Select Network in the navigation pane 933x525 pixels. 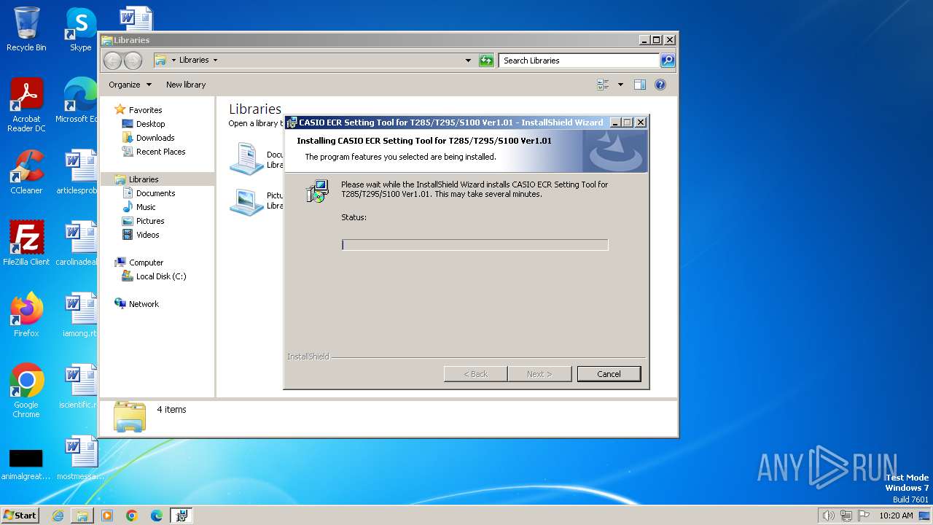coord(144,304)
